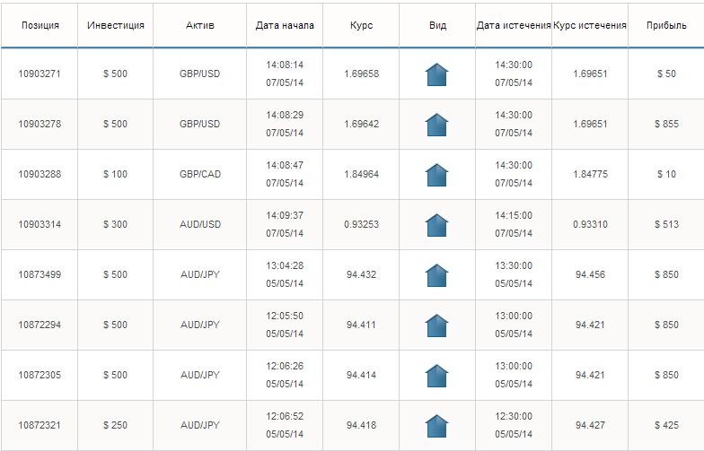Click start date 14:08:14 07/05/14
The width and height of the screenshot is (704, 451).
(x=285, y=74)
